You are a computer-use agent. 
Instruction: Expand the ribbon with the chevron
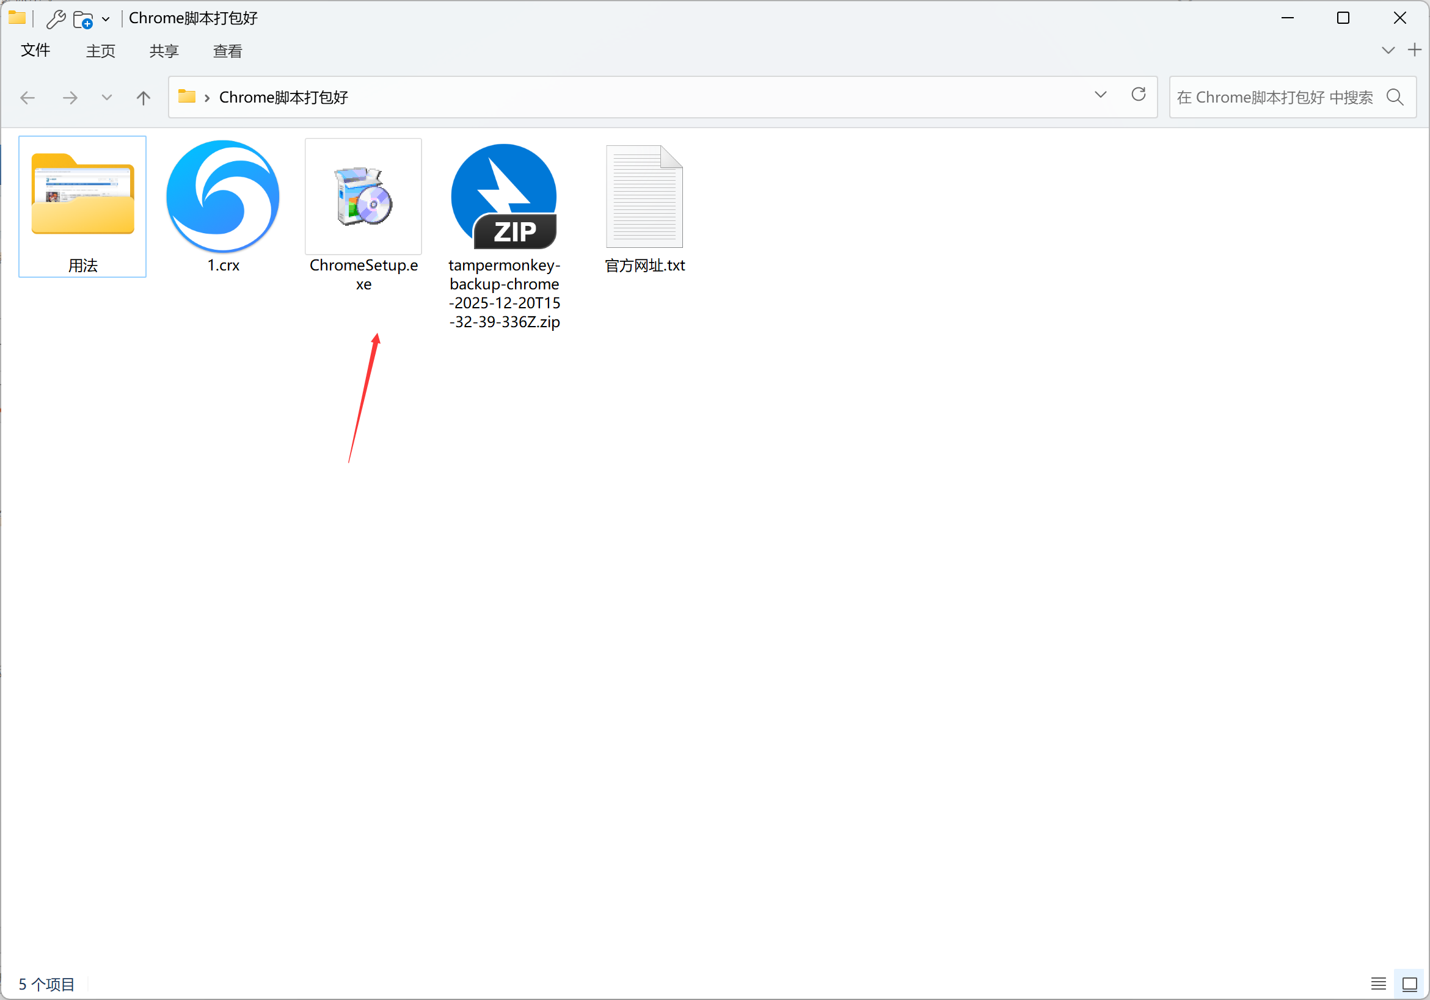point(1387,51)
